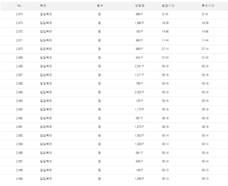The image size is (228, 186).
Task: Click the 2,251 P prize amount
Action: [x=139, y=66]
